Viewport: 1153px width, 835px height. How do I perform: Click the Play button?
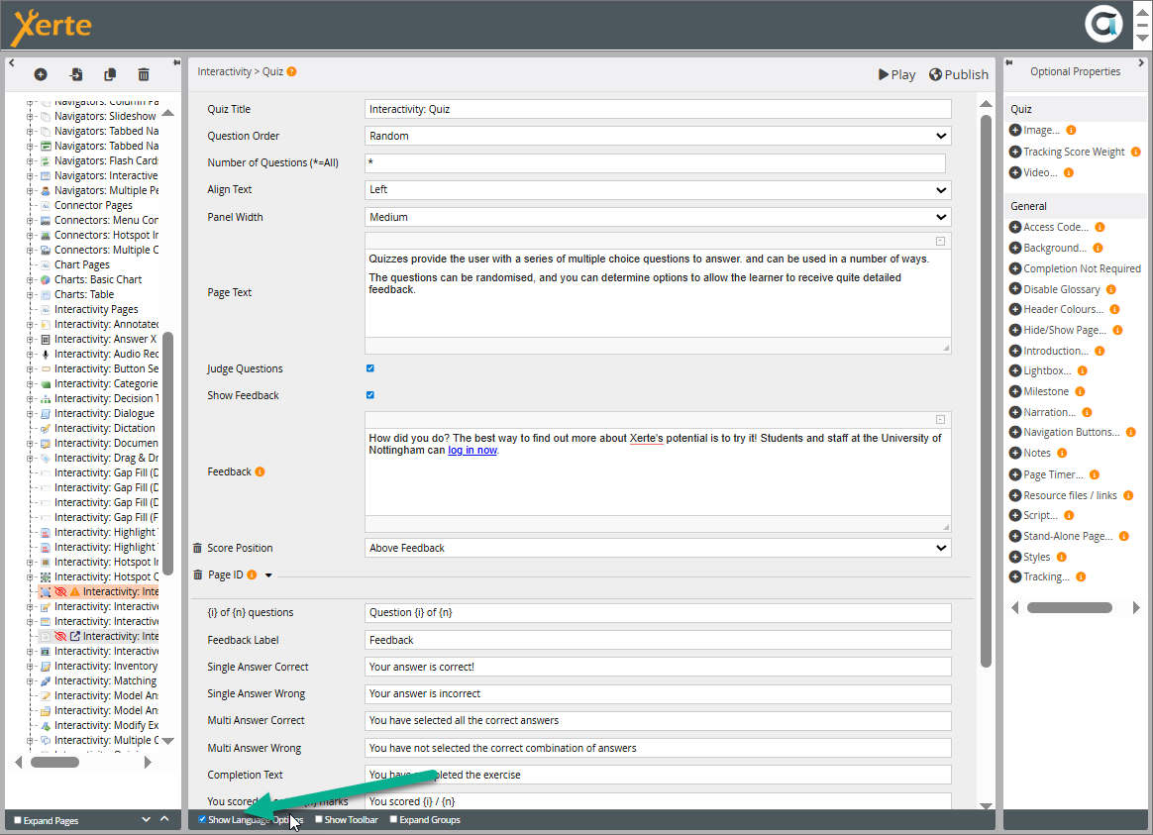pos(896,74)
